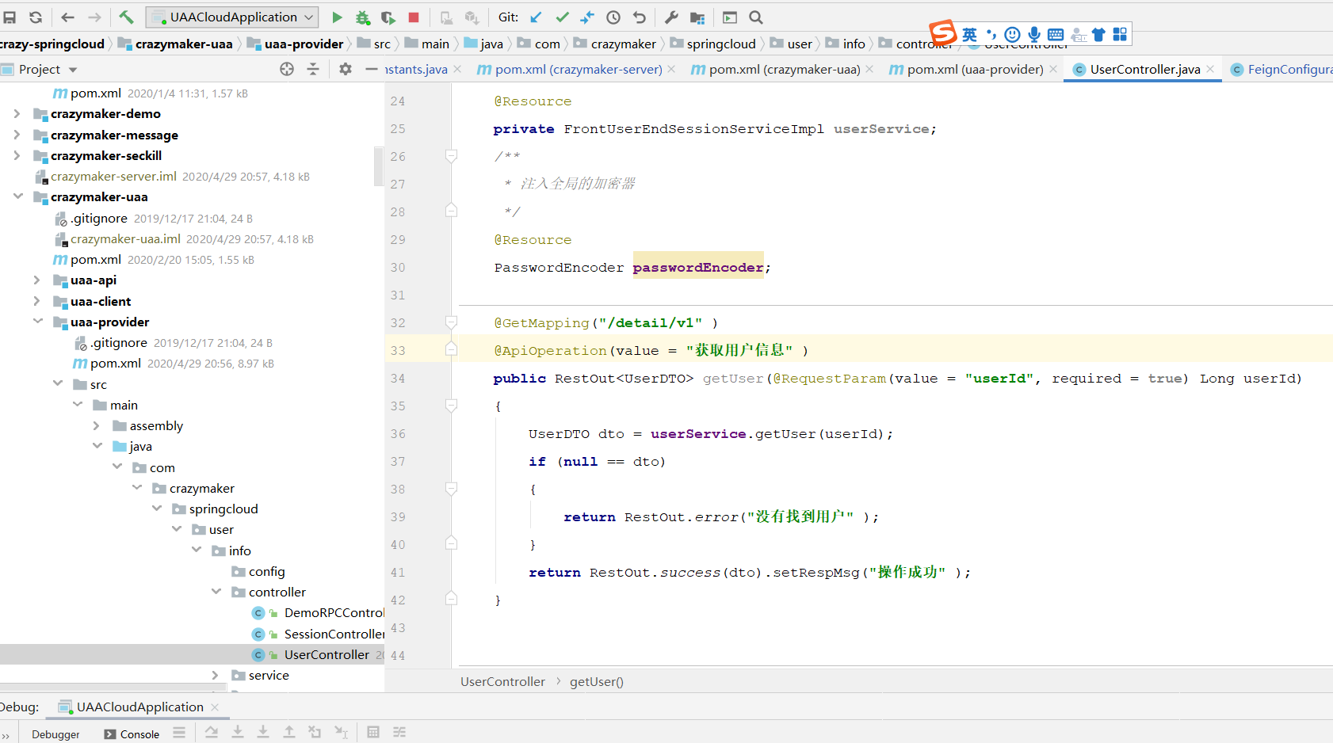The image size is (1333, 743).
Task: Synchronize files using the refresh icon
Action: coord(36,17)
